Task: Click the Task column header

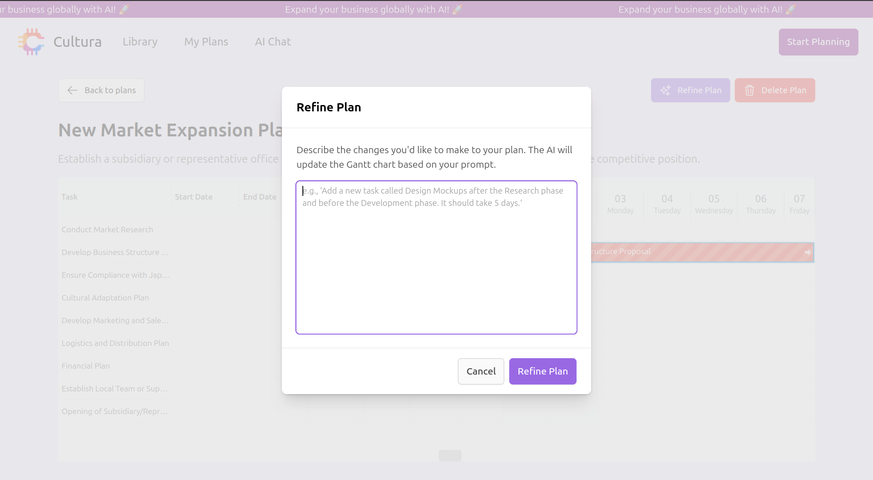Action: pos(70,197)
